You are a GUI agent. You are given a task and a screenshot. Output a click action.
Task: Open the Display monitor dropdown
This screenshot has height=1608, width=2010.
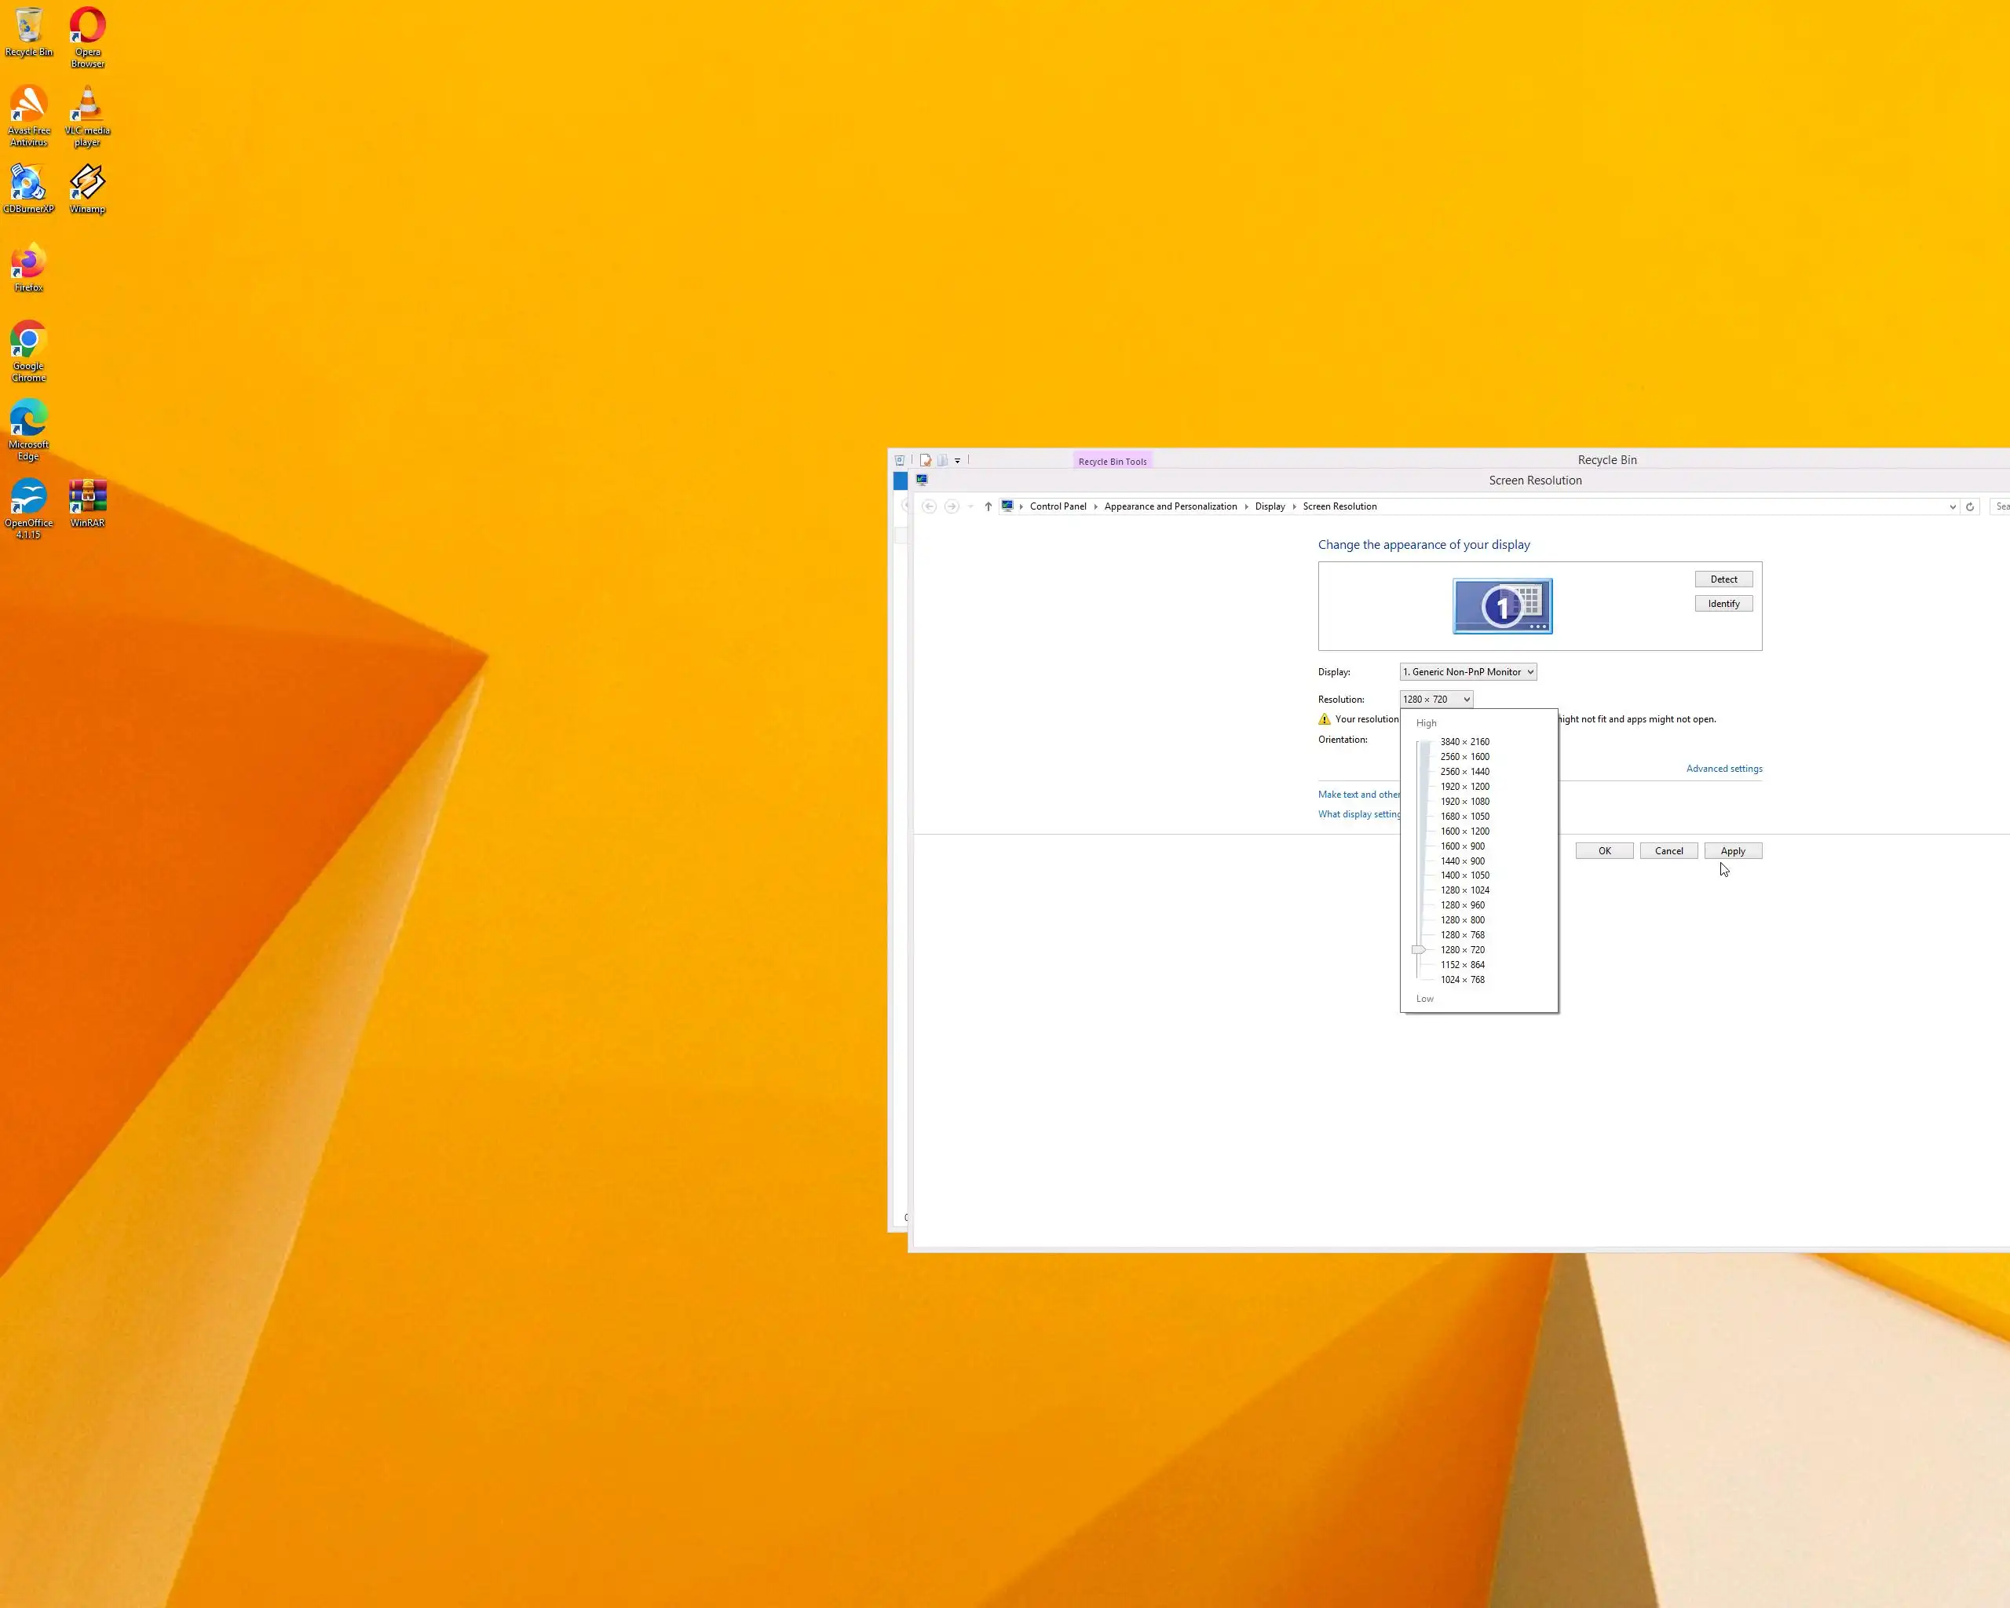click(x=1467, y=671)
